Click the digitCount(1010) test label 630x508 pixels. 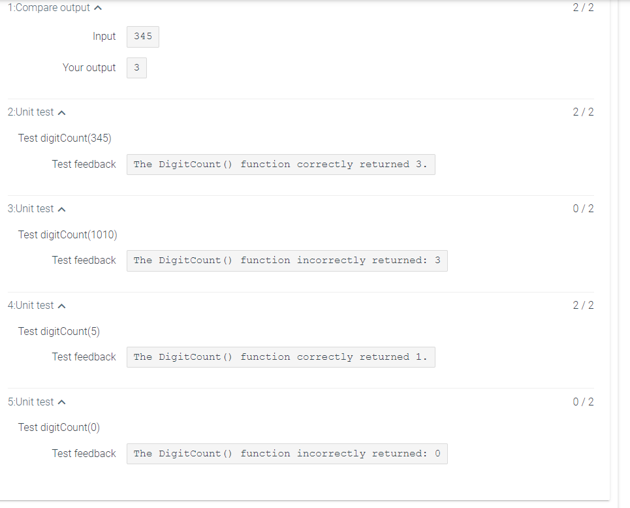point(67,234)
